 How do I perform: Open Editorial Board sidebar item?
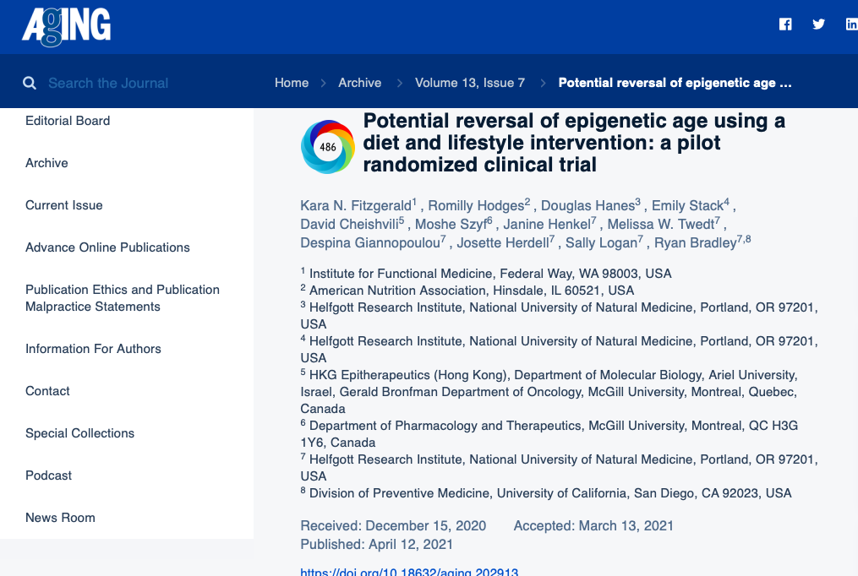pyautogui.click(x=68, y=121)
